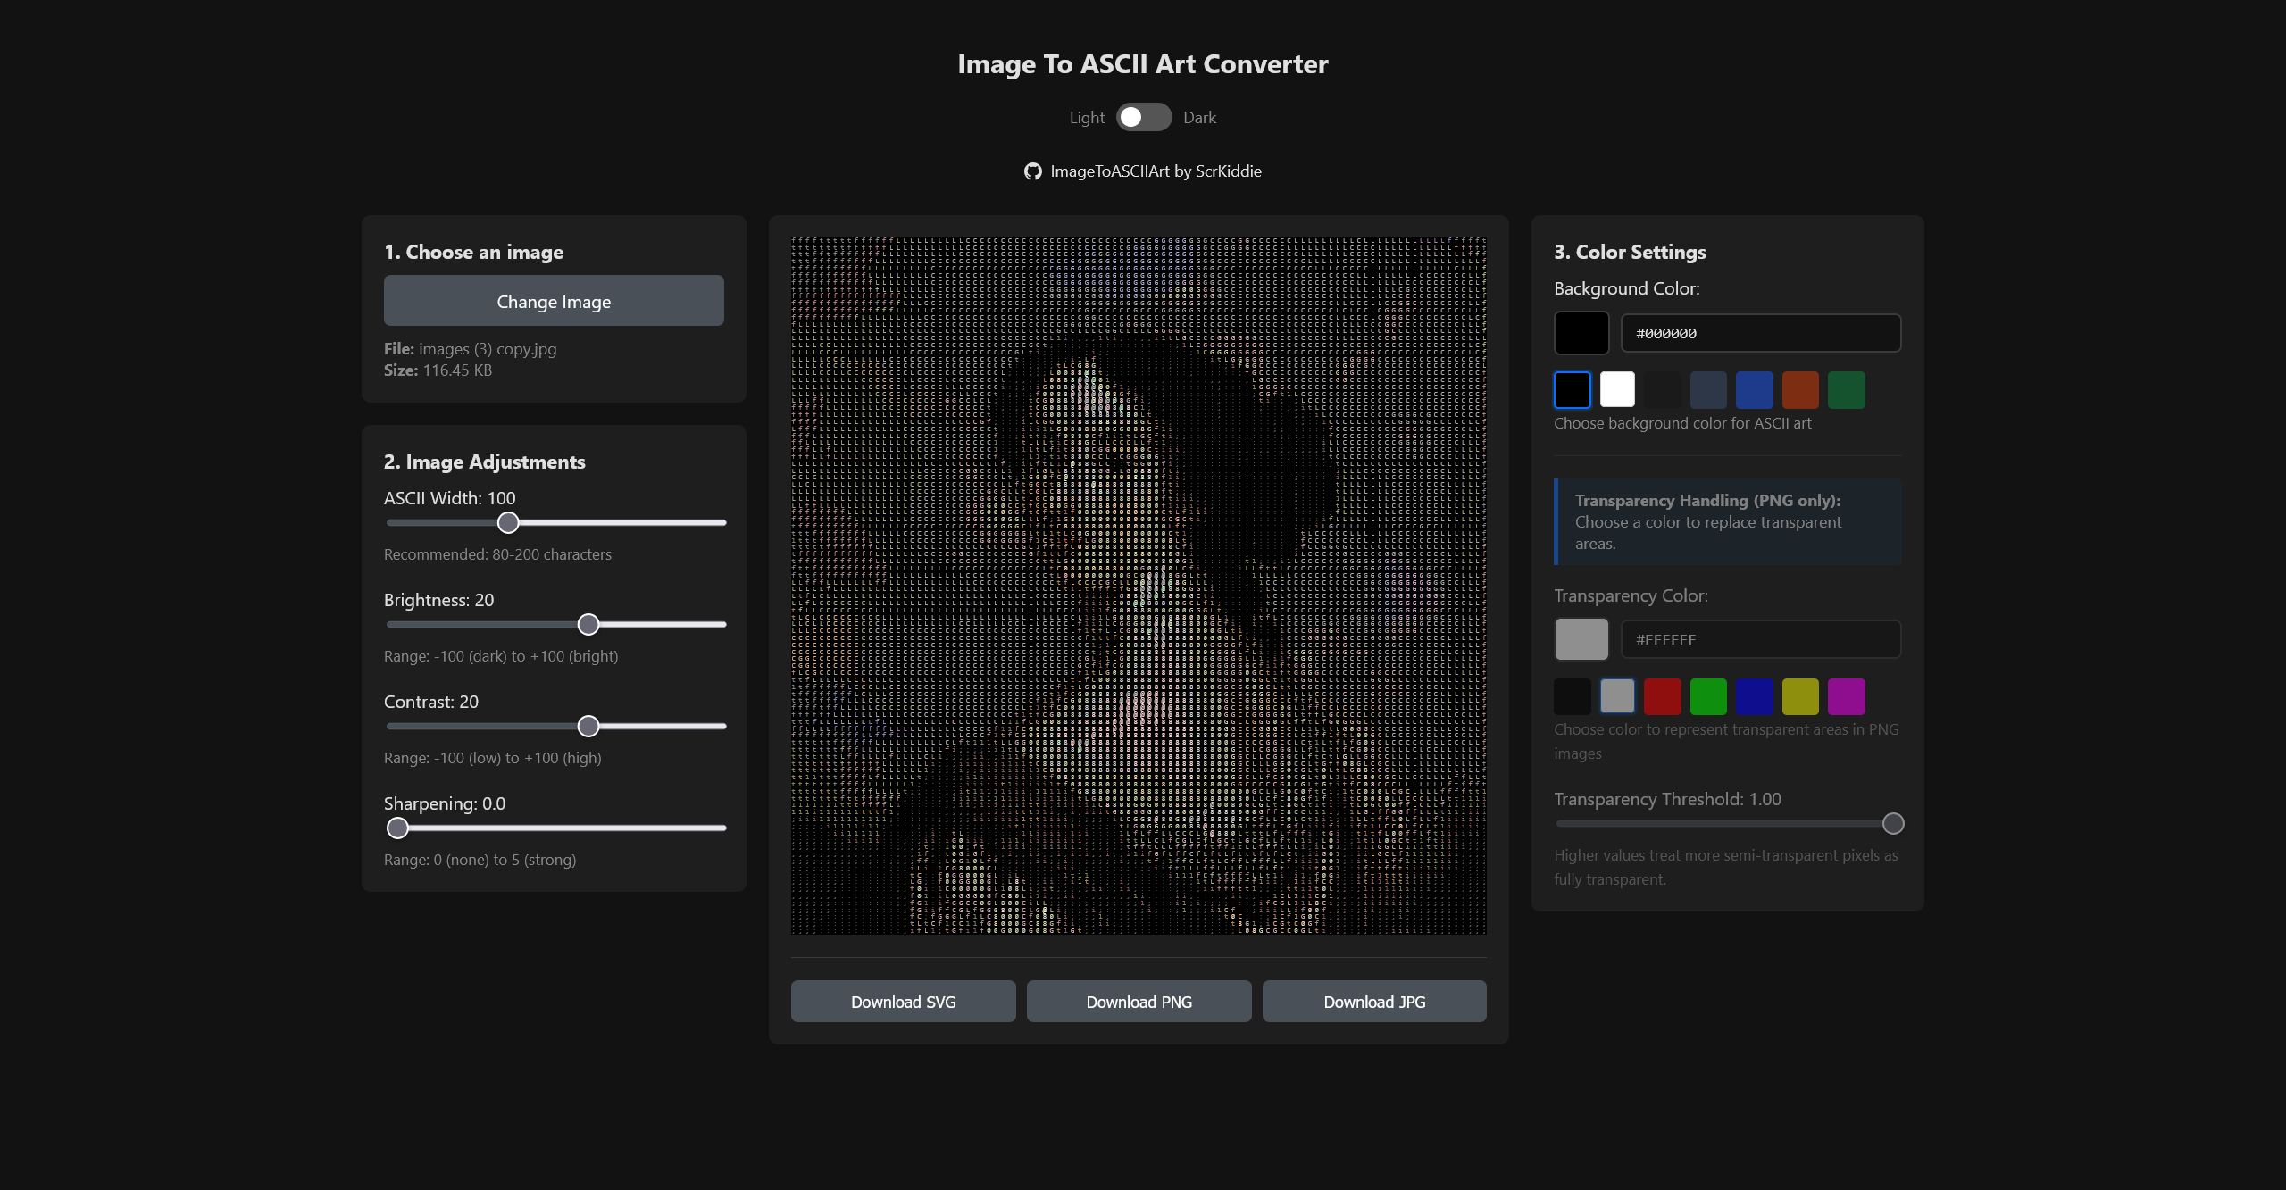Click the ImageToASCIIArt by ScrKiddie link
The image size is (2286, 1190).
[1156, 171]
